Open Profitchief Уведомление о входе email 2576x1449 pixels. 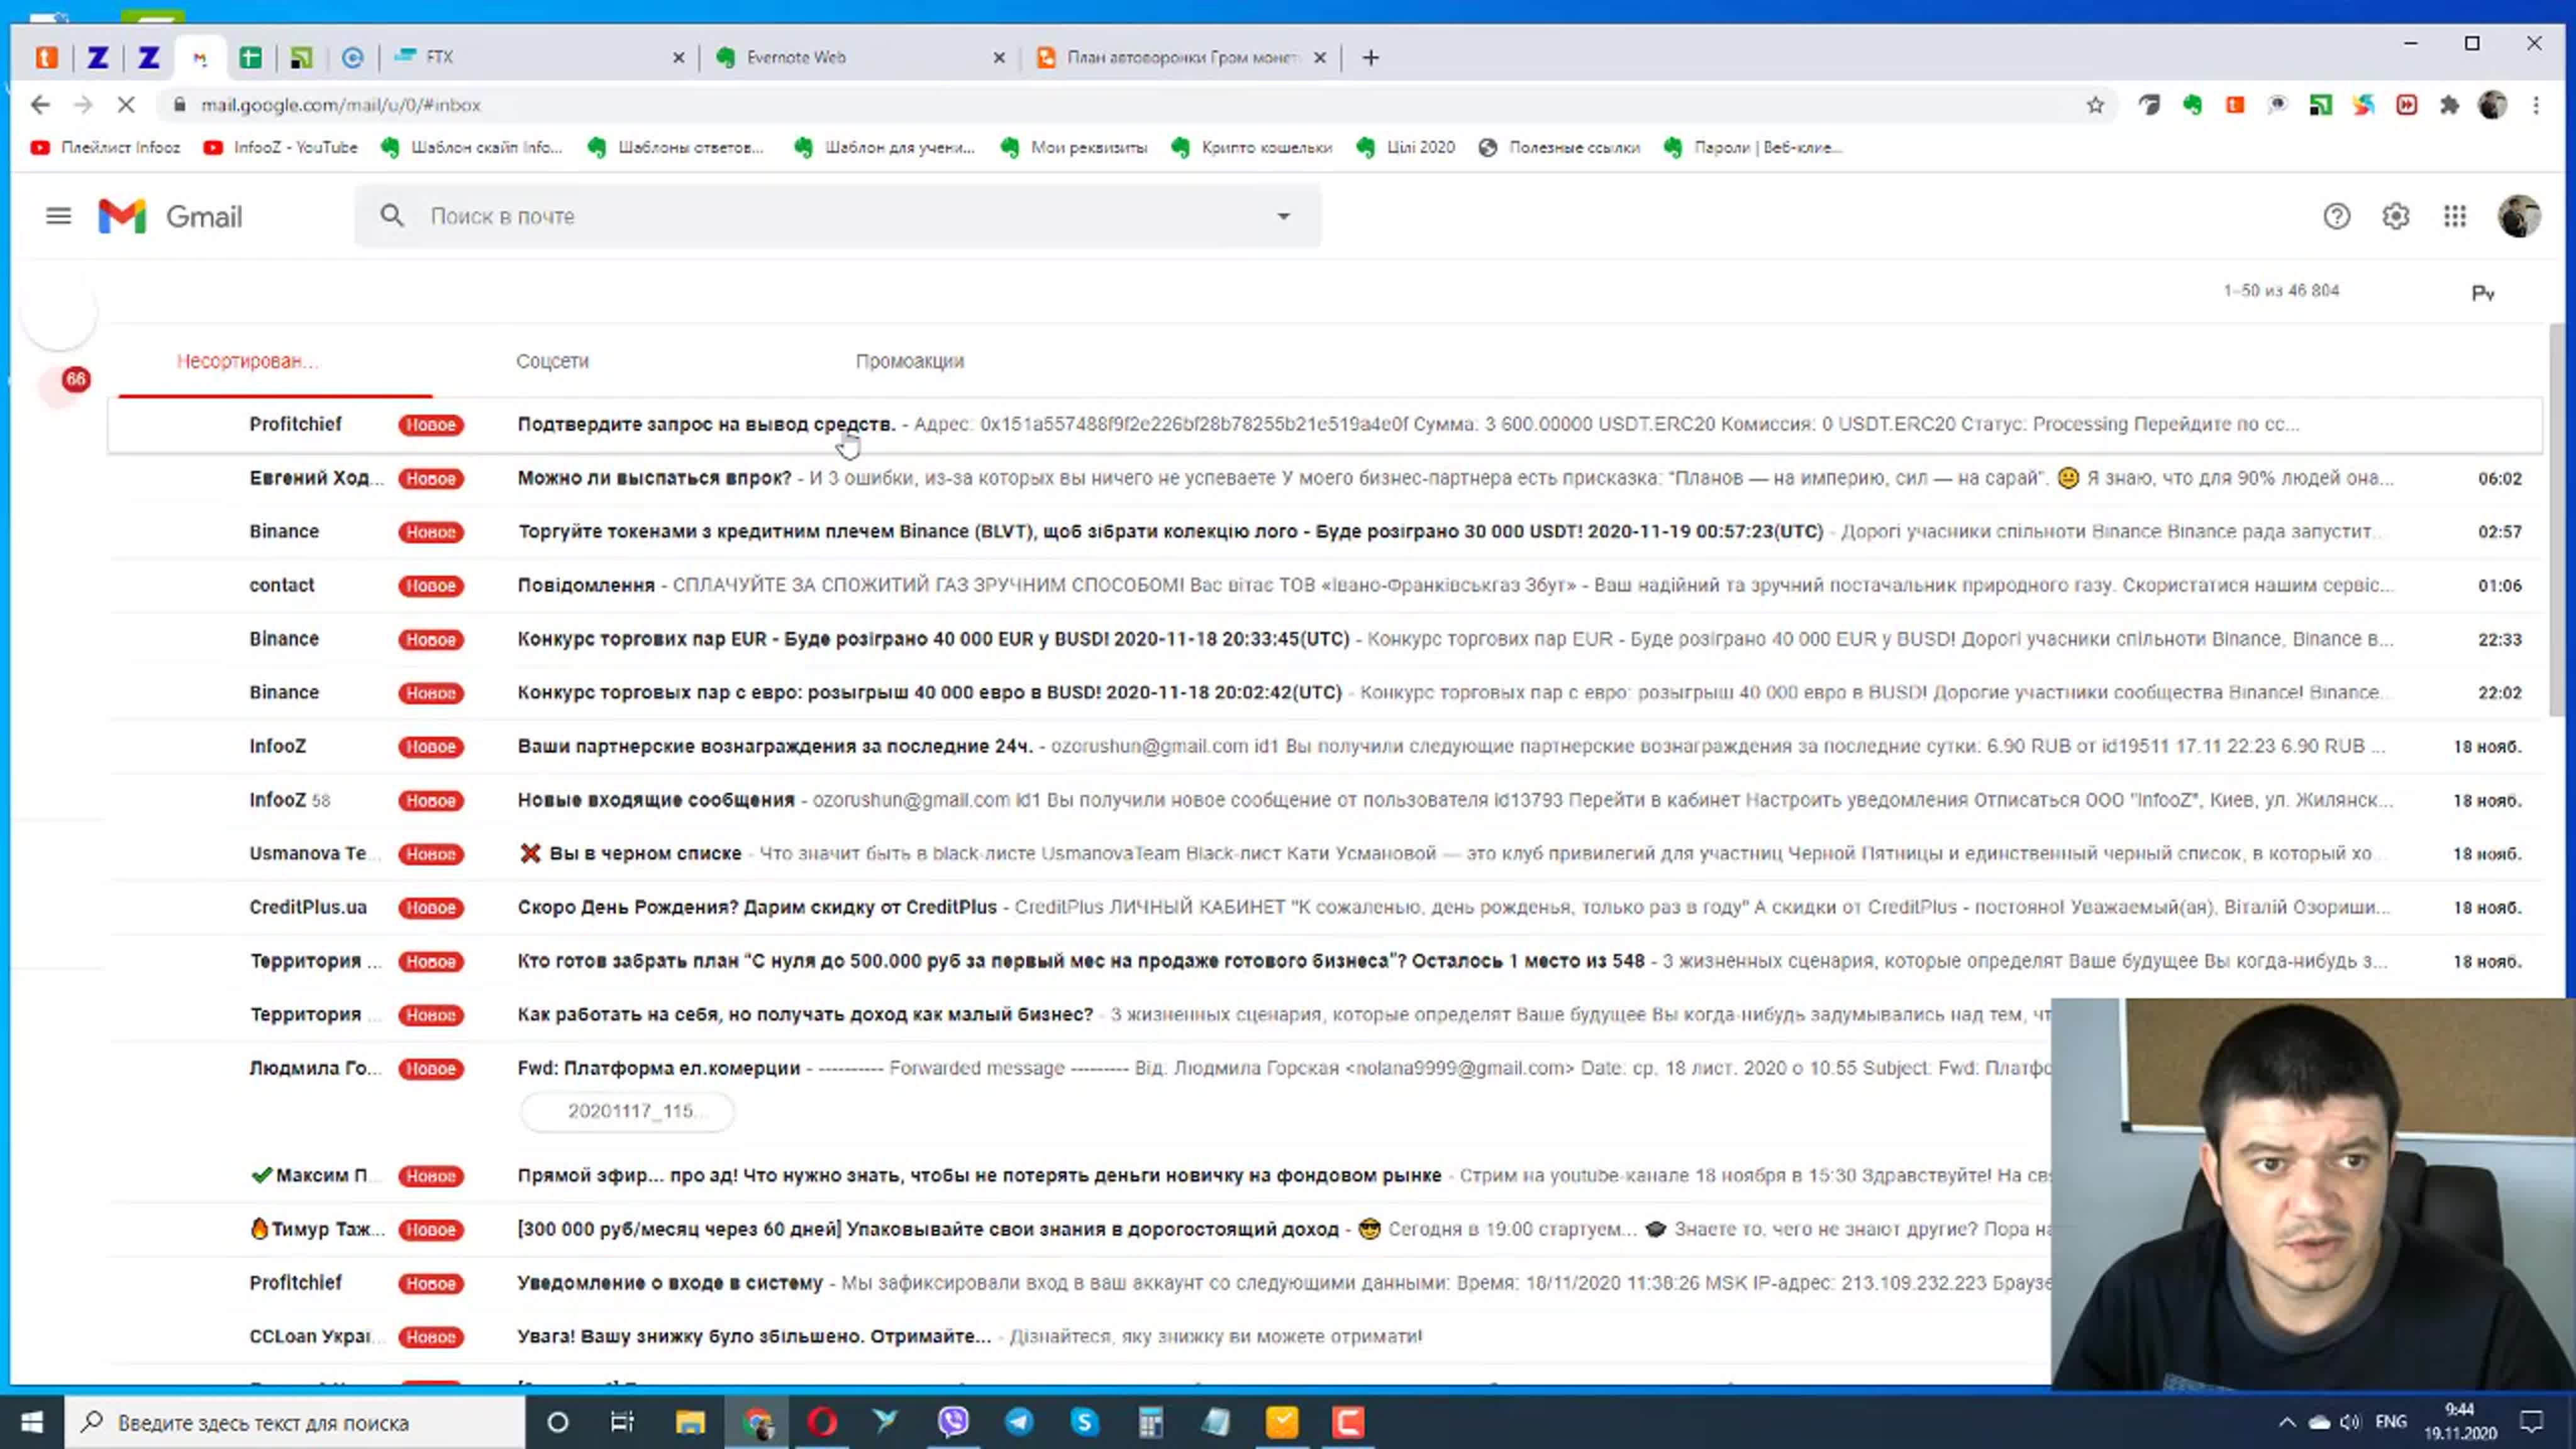(x=1080, y=1283)
